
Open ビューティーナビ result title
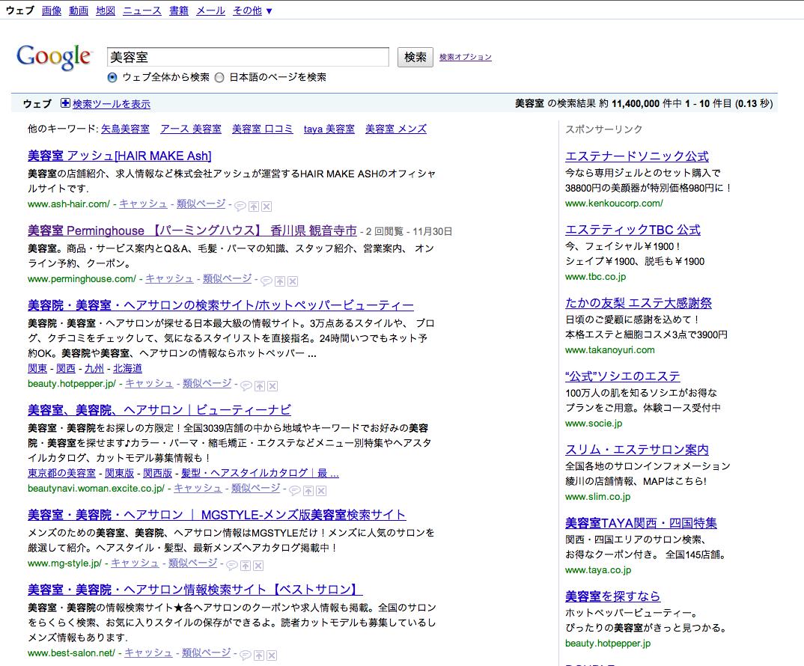coord(159,410)
